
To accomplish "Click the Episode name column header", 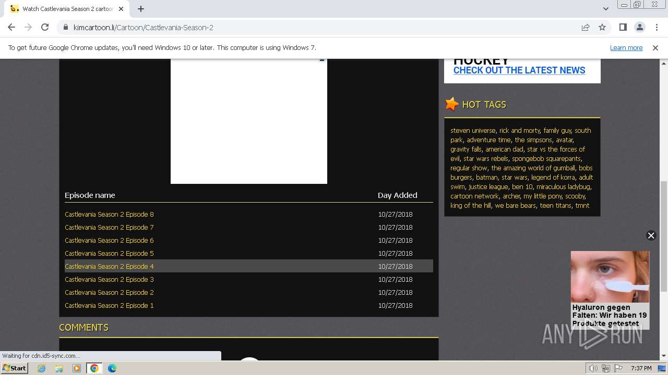I will pyautogui.click(x=90, y=195).
